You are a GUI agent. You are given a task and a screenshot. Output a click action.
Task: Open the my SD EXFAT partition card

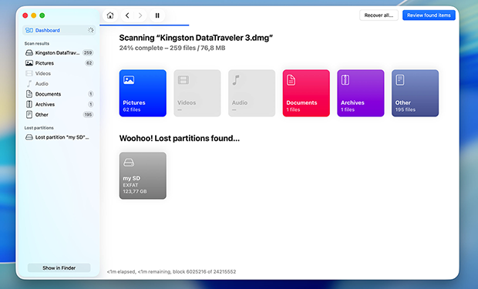tap(143, 176)
